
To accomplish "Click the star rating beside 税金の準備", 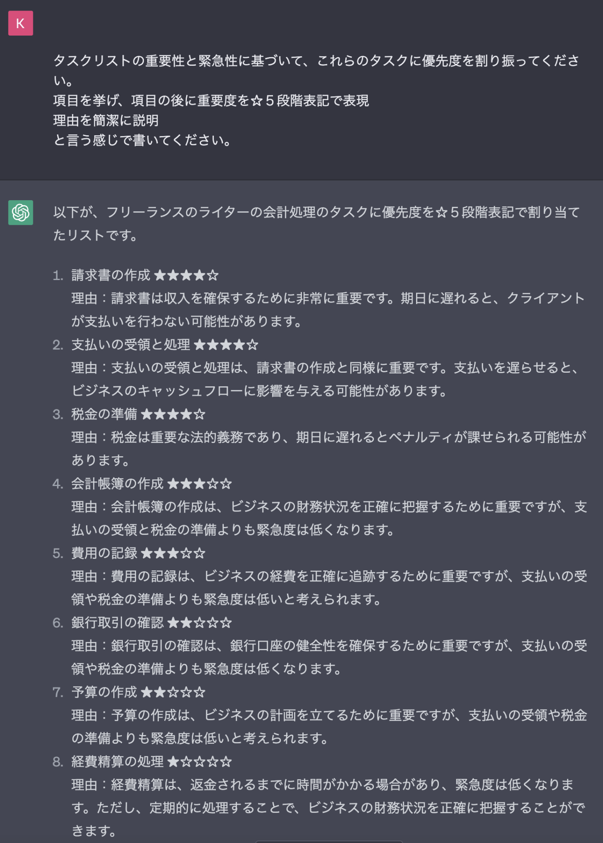I will tap(173, 414).
